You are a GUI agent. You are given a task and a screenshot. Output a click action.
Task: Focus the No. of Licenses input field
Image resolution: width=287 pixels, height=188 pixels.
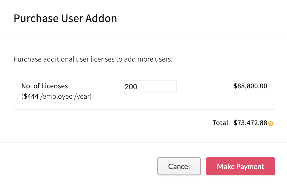(148, 86)
